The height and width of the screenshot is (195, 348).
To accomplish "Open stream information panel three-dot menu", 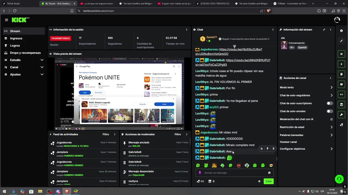I will tap(331, 30).
